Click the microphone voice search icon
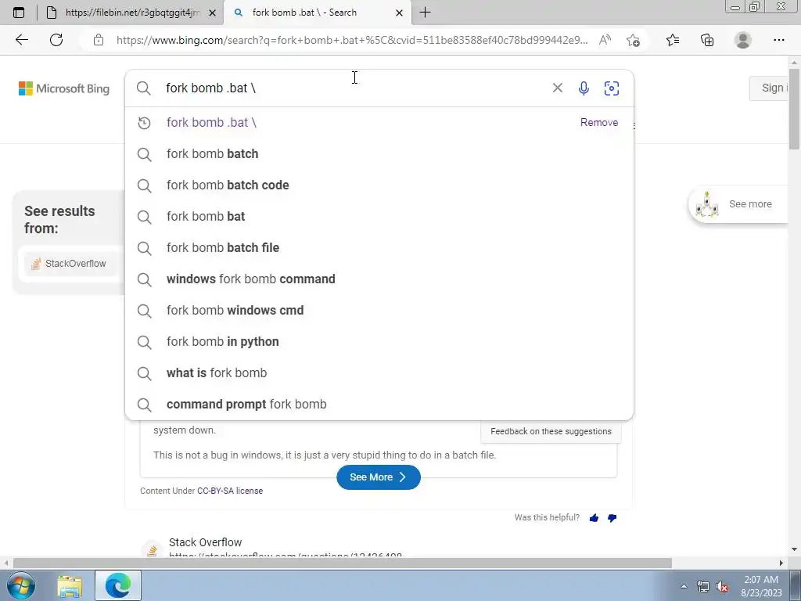 pos(584,88)
